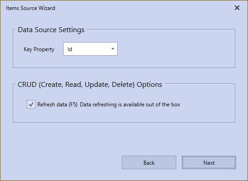This screenshot has height=181, width=248.
Task: Click the small triangle icon in Id field
Action: tap(113, 49)
